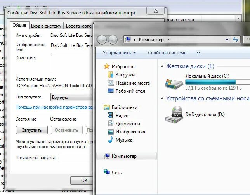Open Недавние места in navigation pane
Screen dimensions: 250x195
pyautogui.click(x=133, y=83)
